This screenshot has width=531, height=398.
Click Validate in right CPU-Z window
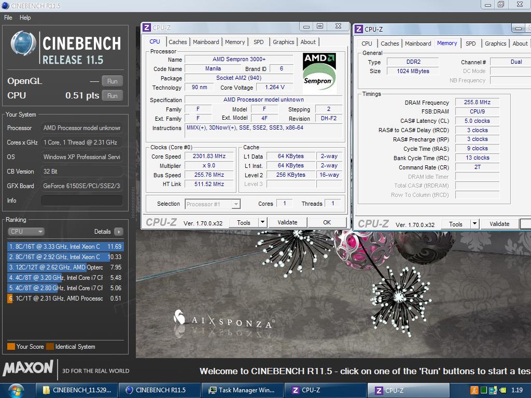tap(499, 224)
